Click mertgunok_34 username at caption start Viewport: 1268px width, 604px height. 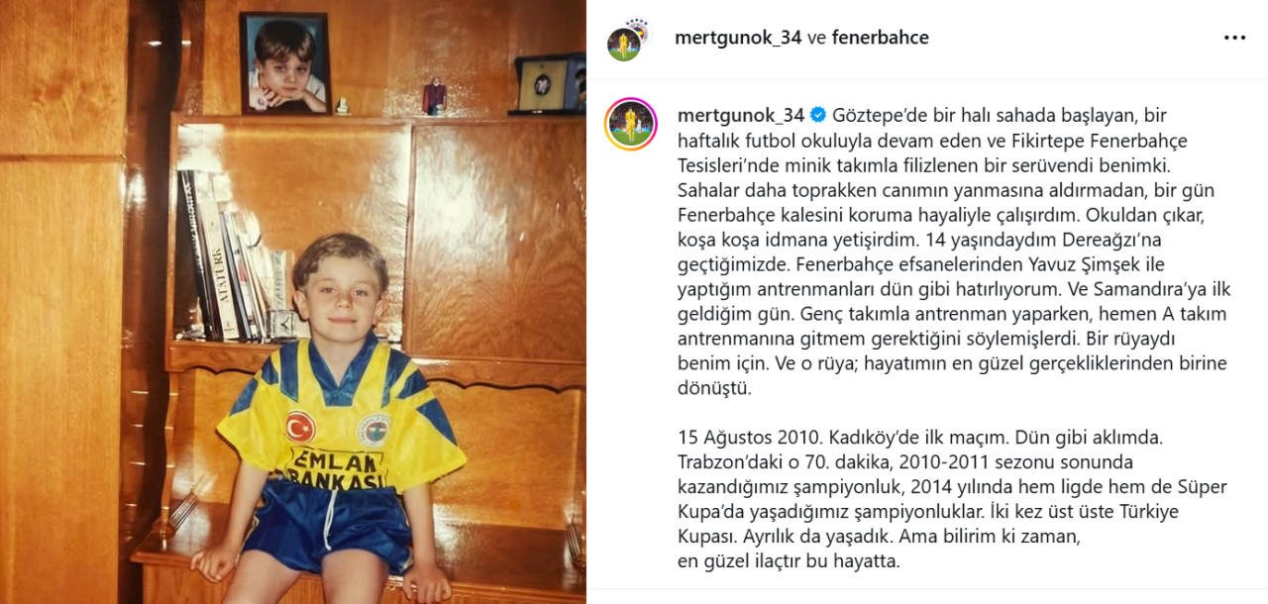coord(738,114)
